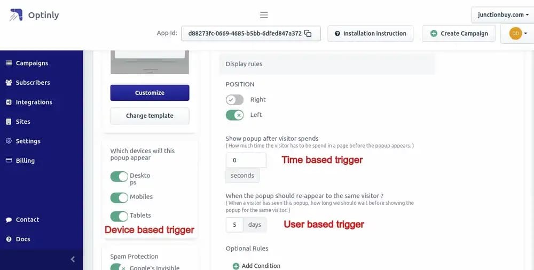Click the Create Campaign button

[x=459, y=34]
